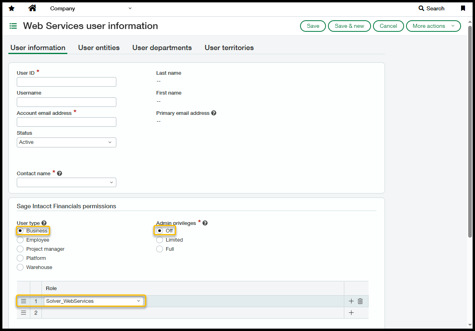Open the Status dropdown showing Active

pos(67,142)
